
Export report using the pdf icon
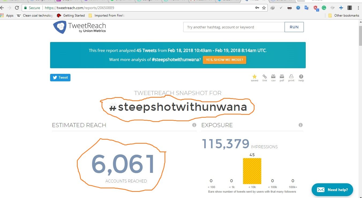(x=282, y=77)
